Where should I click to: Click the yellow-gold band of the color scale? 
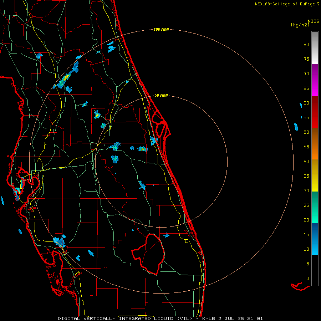tap(315, 175)
